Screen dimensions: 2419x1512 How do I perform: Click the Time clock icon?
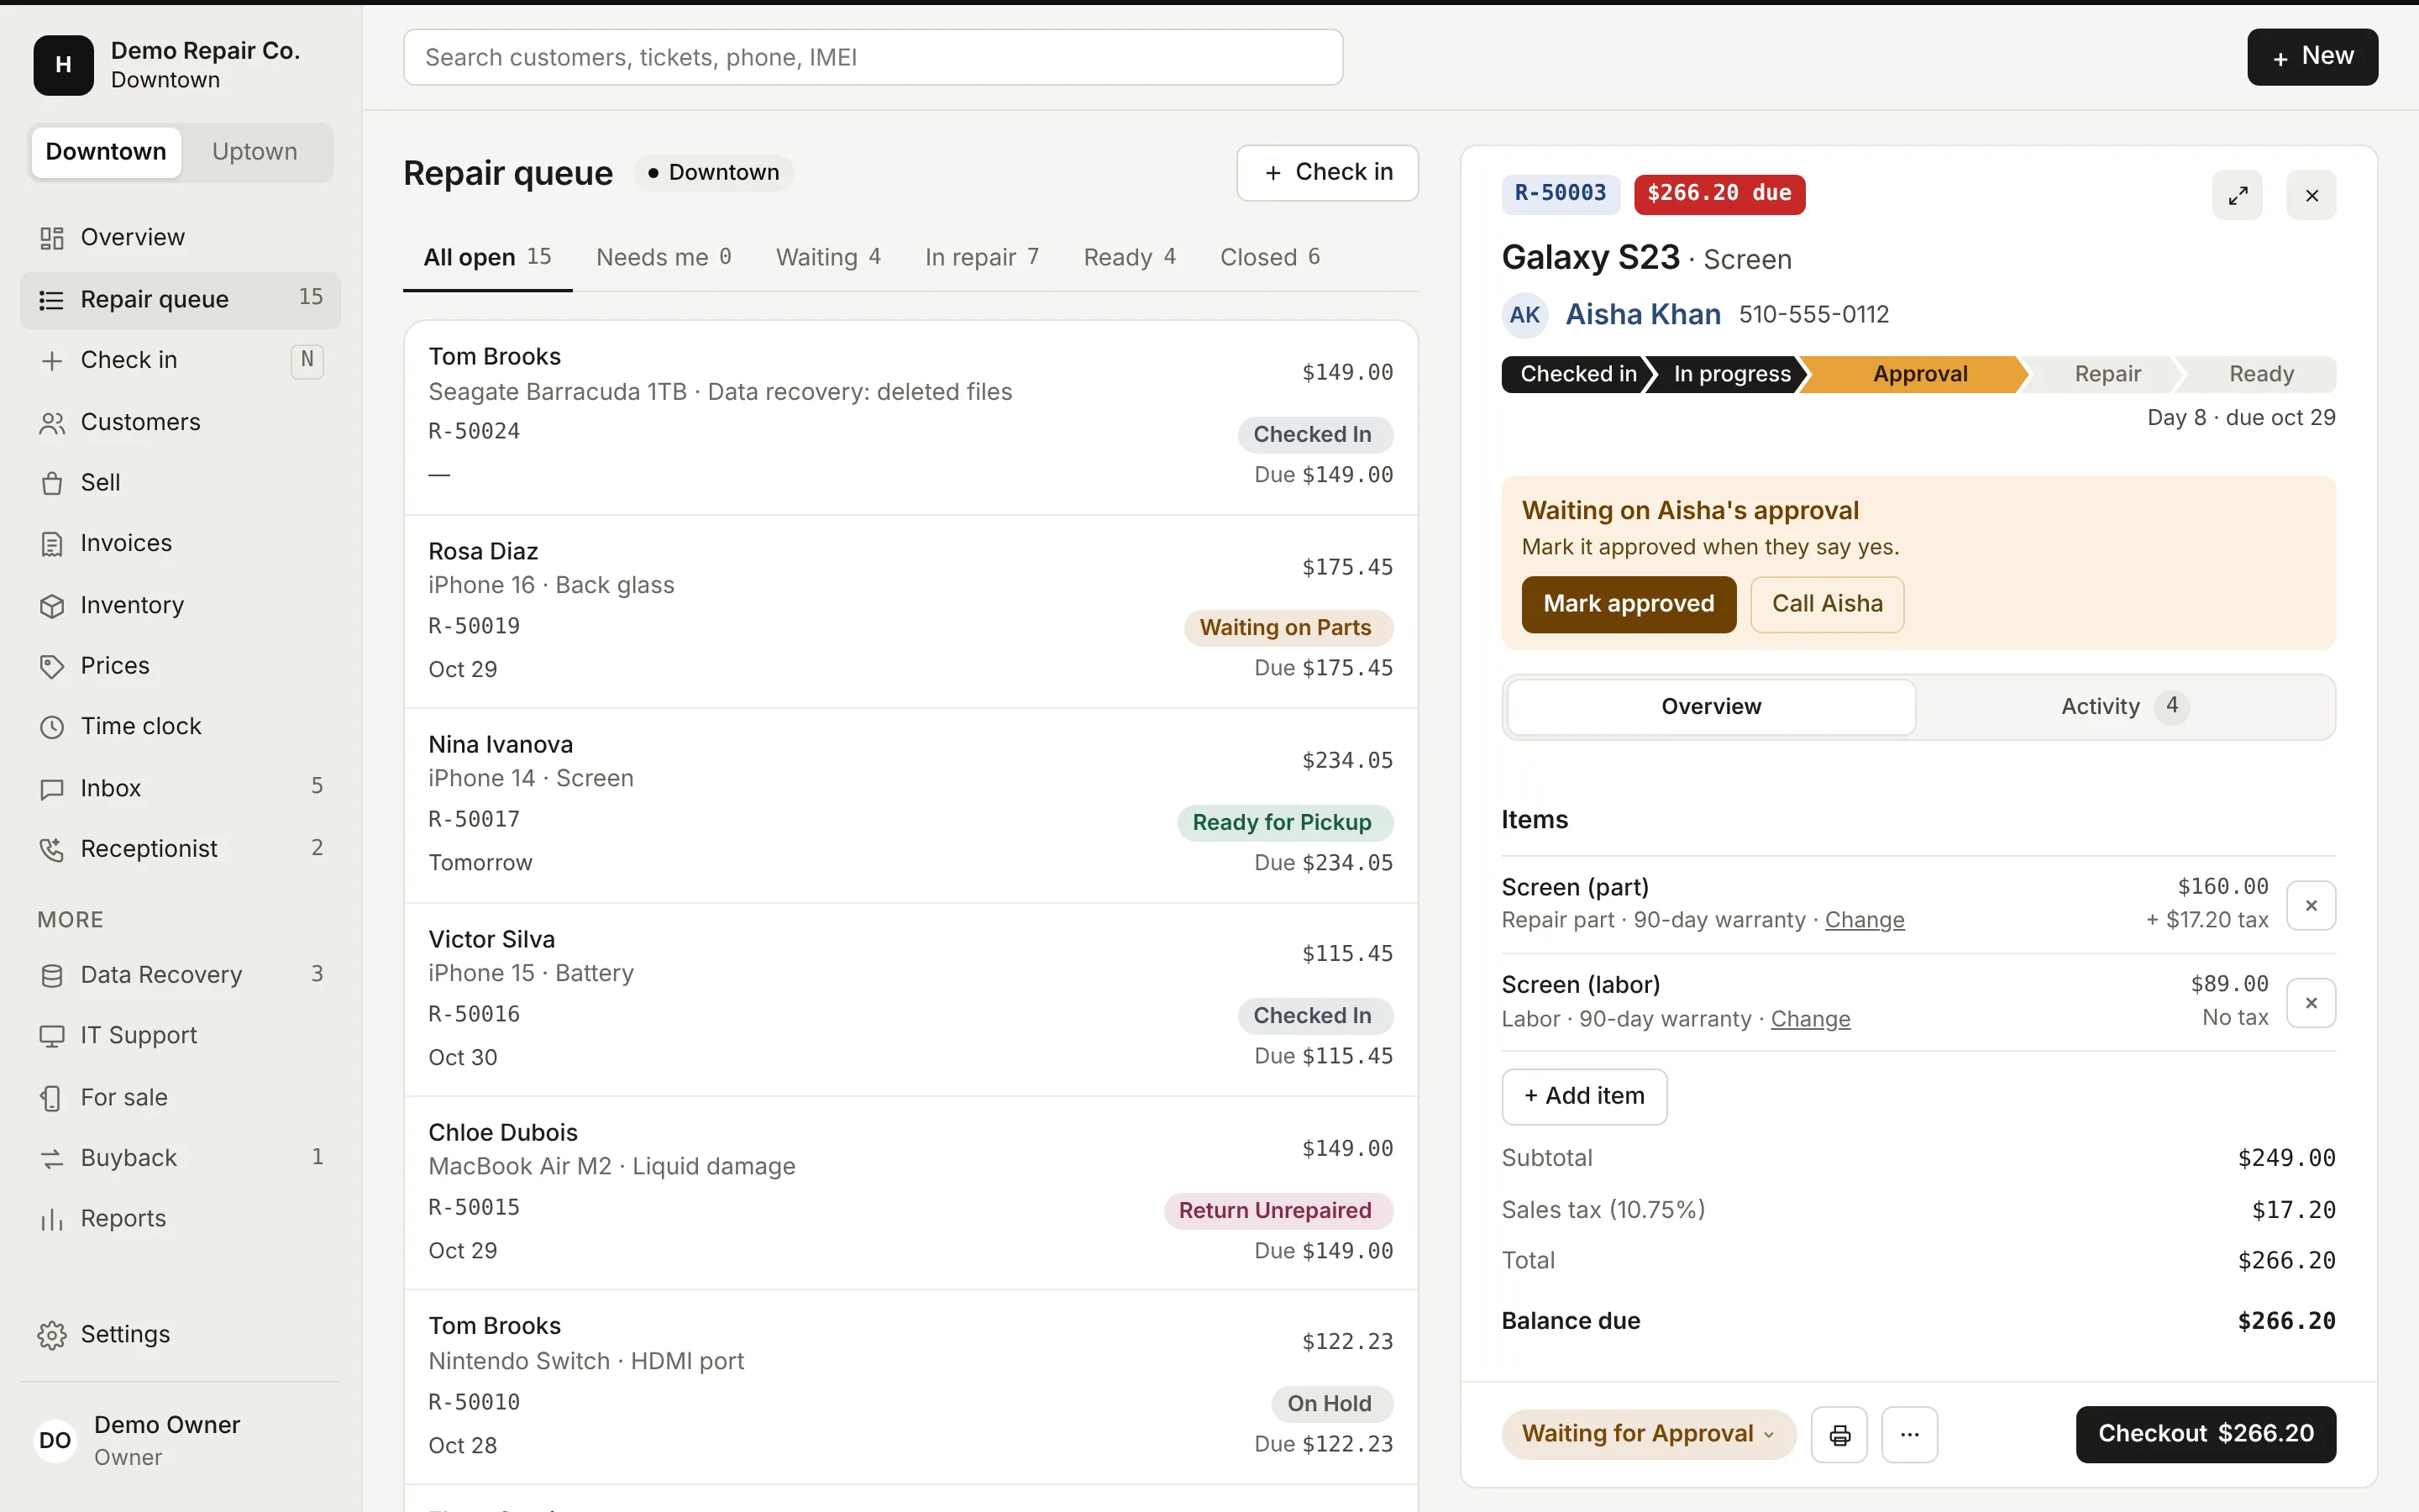52,727
